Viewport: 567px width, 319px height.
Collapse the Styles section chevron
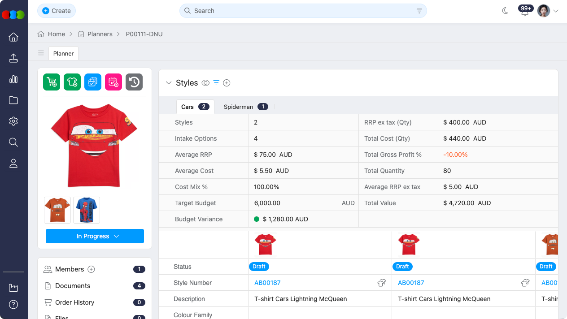(169, 83)
